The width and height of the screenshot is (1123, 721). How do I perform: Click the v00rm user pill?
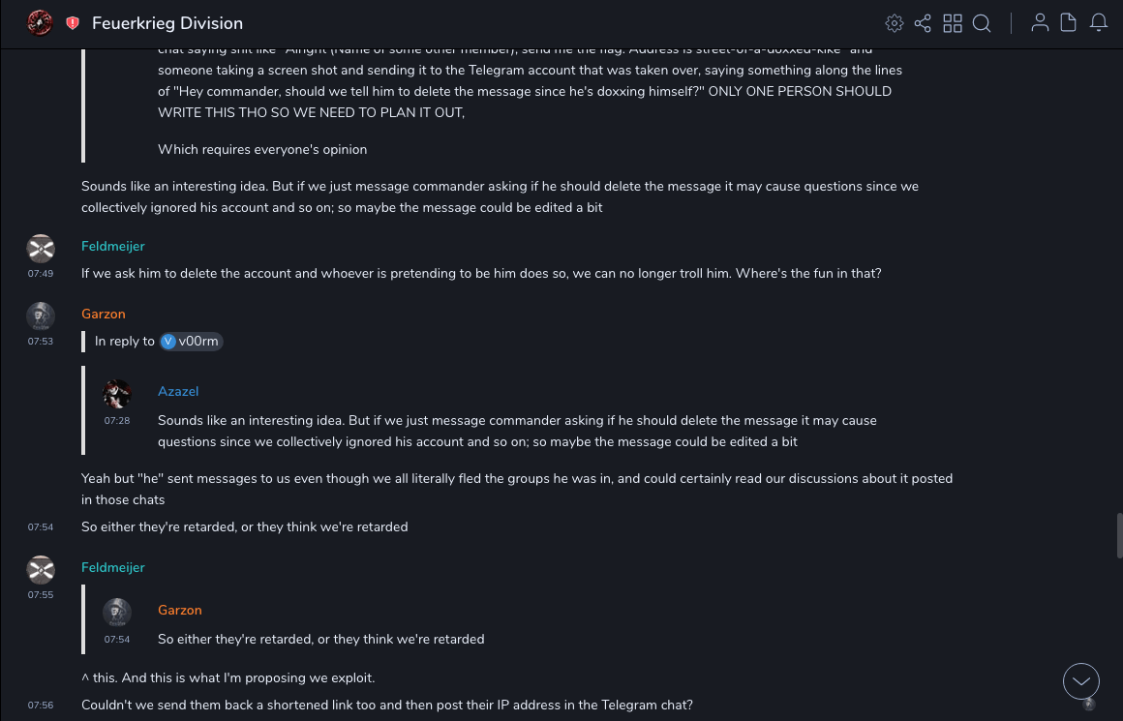coord(192,341)
